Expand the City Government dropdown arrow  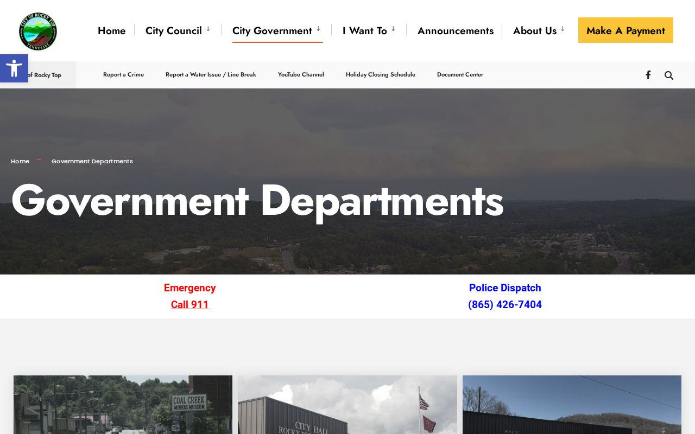[318, 29]
